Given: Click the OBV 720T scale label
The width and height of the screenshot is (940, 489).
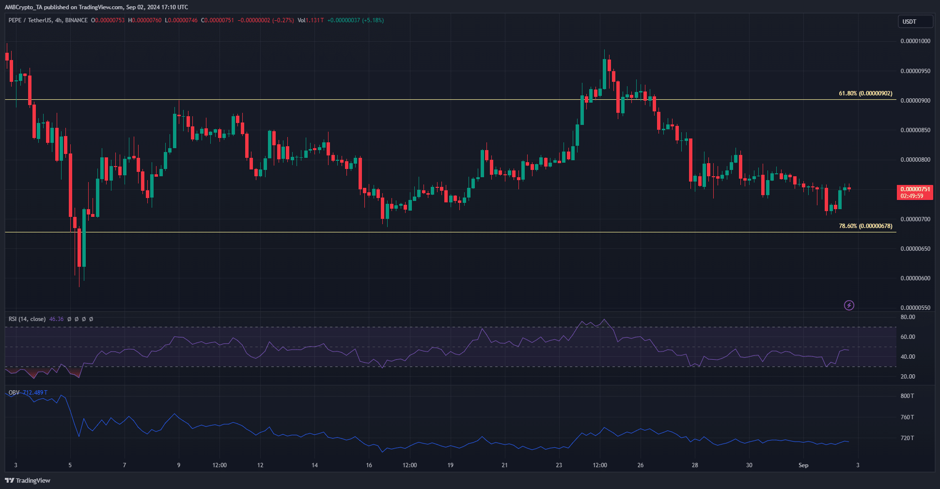Looking at the screenshot, I should (907, 438).
